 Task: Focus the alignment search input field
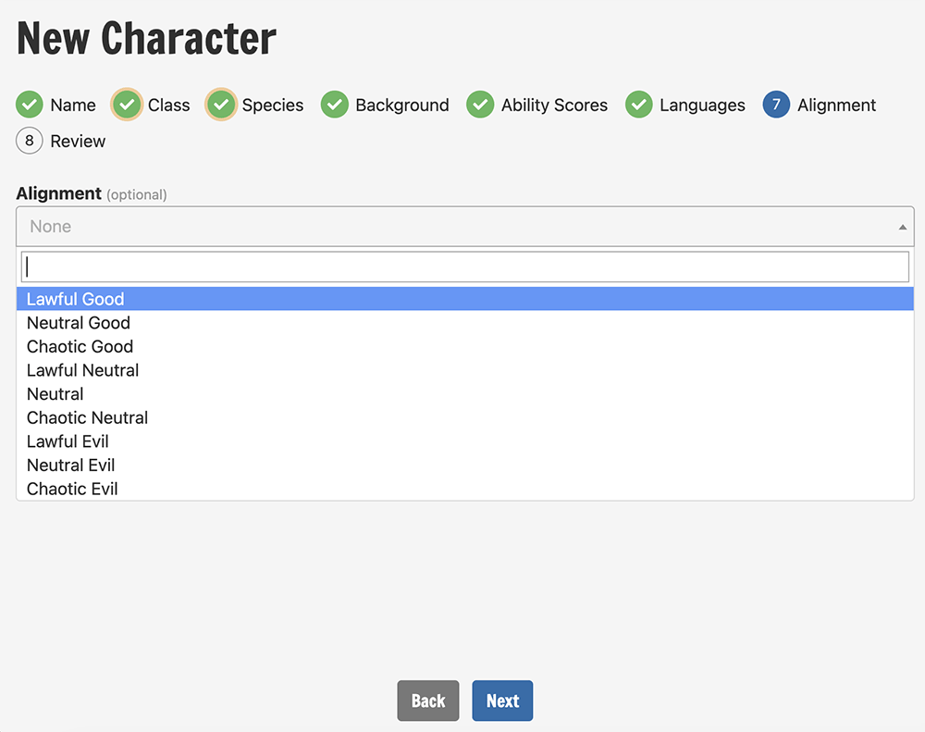point(465,267)
